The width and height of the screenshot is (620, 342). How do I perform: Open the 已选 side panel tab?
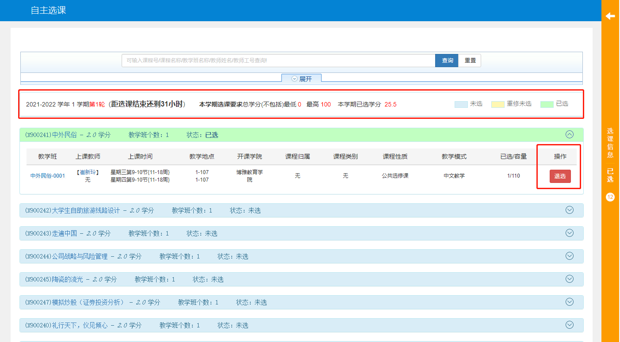tap(610, 175)
